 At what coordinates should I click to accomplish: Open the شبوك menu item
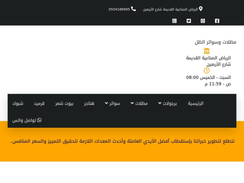pos(18,103)
